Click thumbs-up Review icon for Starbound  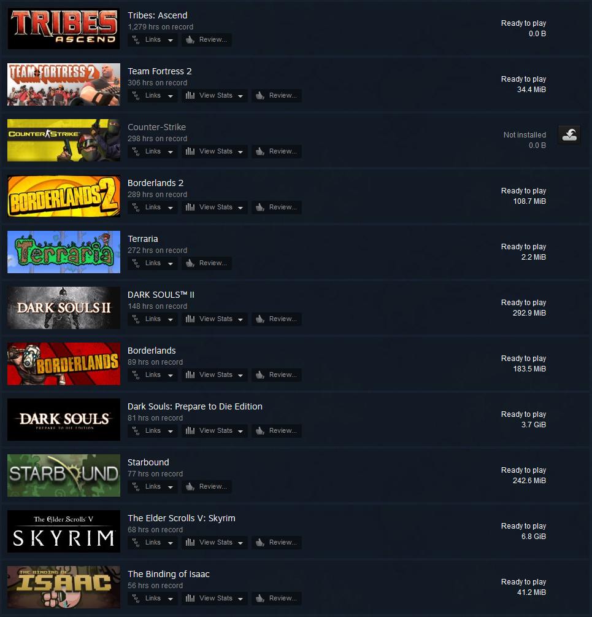click(190, 487)
